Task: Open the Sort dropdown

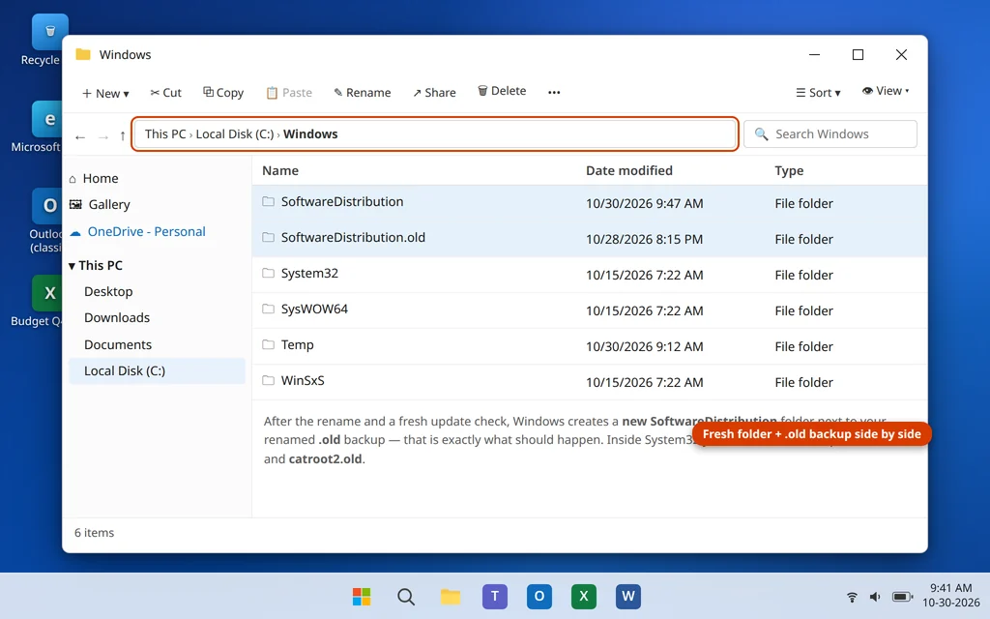Action: (818, 93)
